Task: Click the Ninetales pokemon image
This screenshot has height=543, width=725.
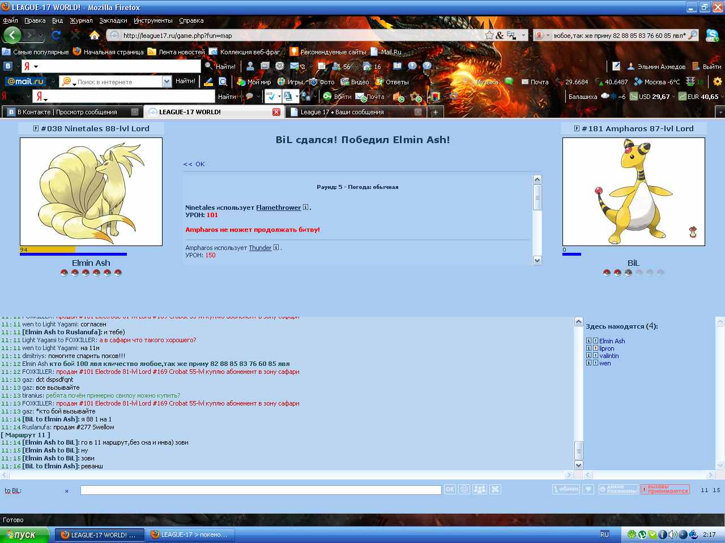Action: [91, 192]
